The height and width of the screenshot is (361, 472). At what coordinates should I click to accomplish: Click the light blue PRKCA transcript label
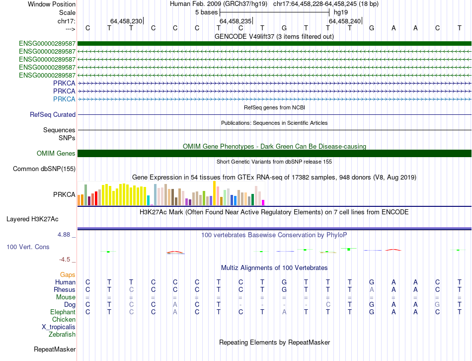[64, 99]
